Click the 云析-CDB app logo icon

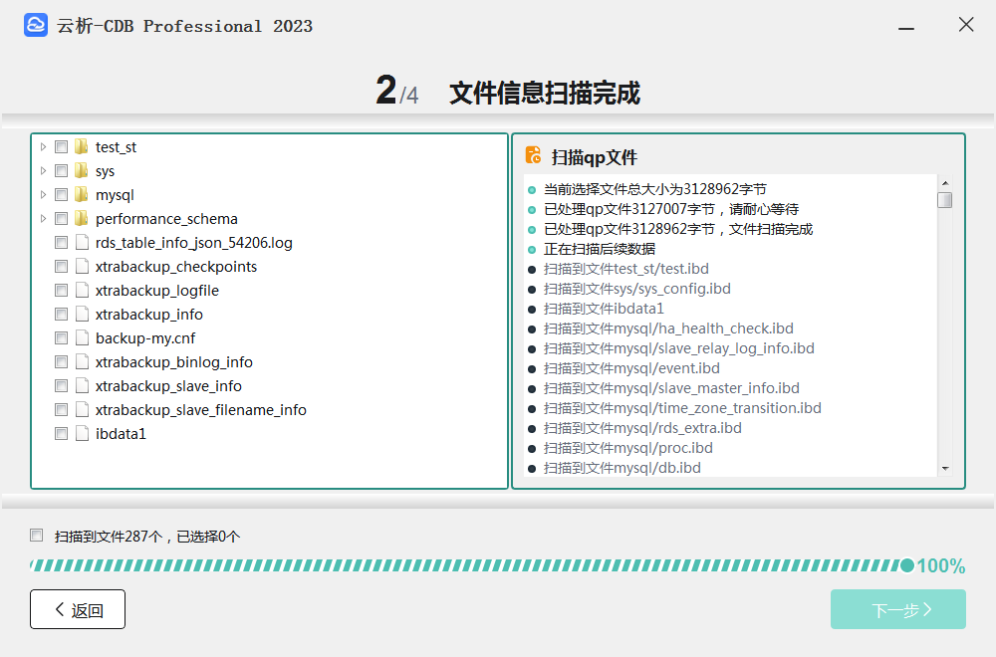(36, 26)
